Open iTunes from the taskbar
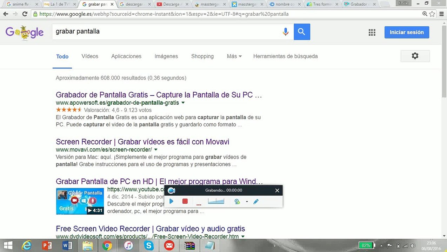Viewport: 447px width, 252px height. 128,245
